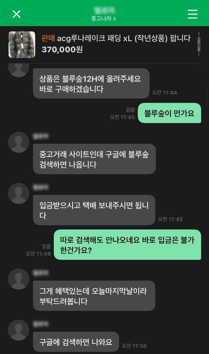
Task: Select the message 상품은 블루숲12H에 올려주세요
Action: click(x=91, y=84)
